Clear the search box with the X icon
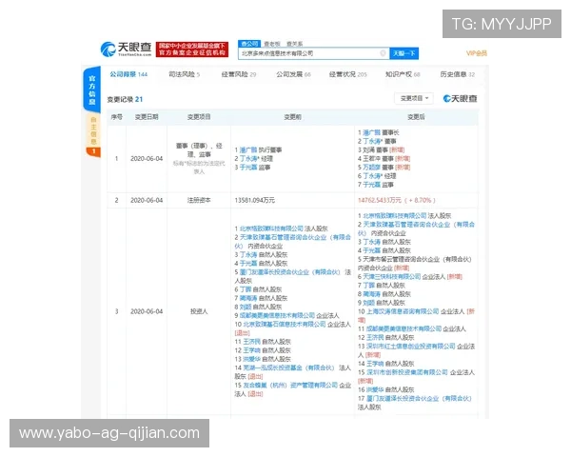Viewport: 571px width, 457px height. tap(383, 53)
